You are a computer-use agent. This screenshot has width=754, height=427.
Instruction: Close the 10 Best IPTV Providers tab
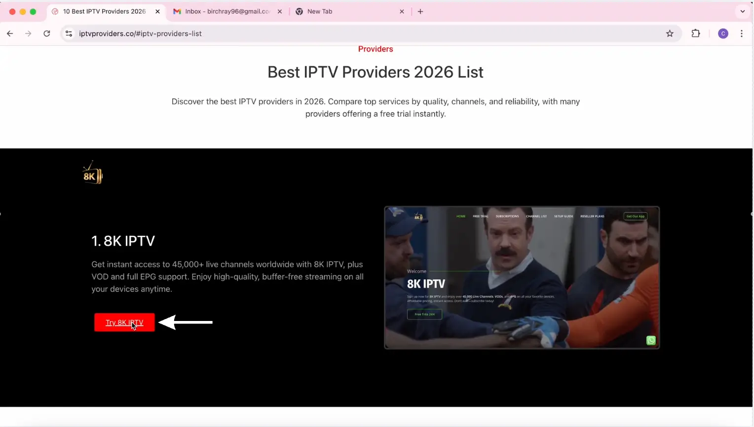pos(157,11)
